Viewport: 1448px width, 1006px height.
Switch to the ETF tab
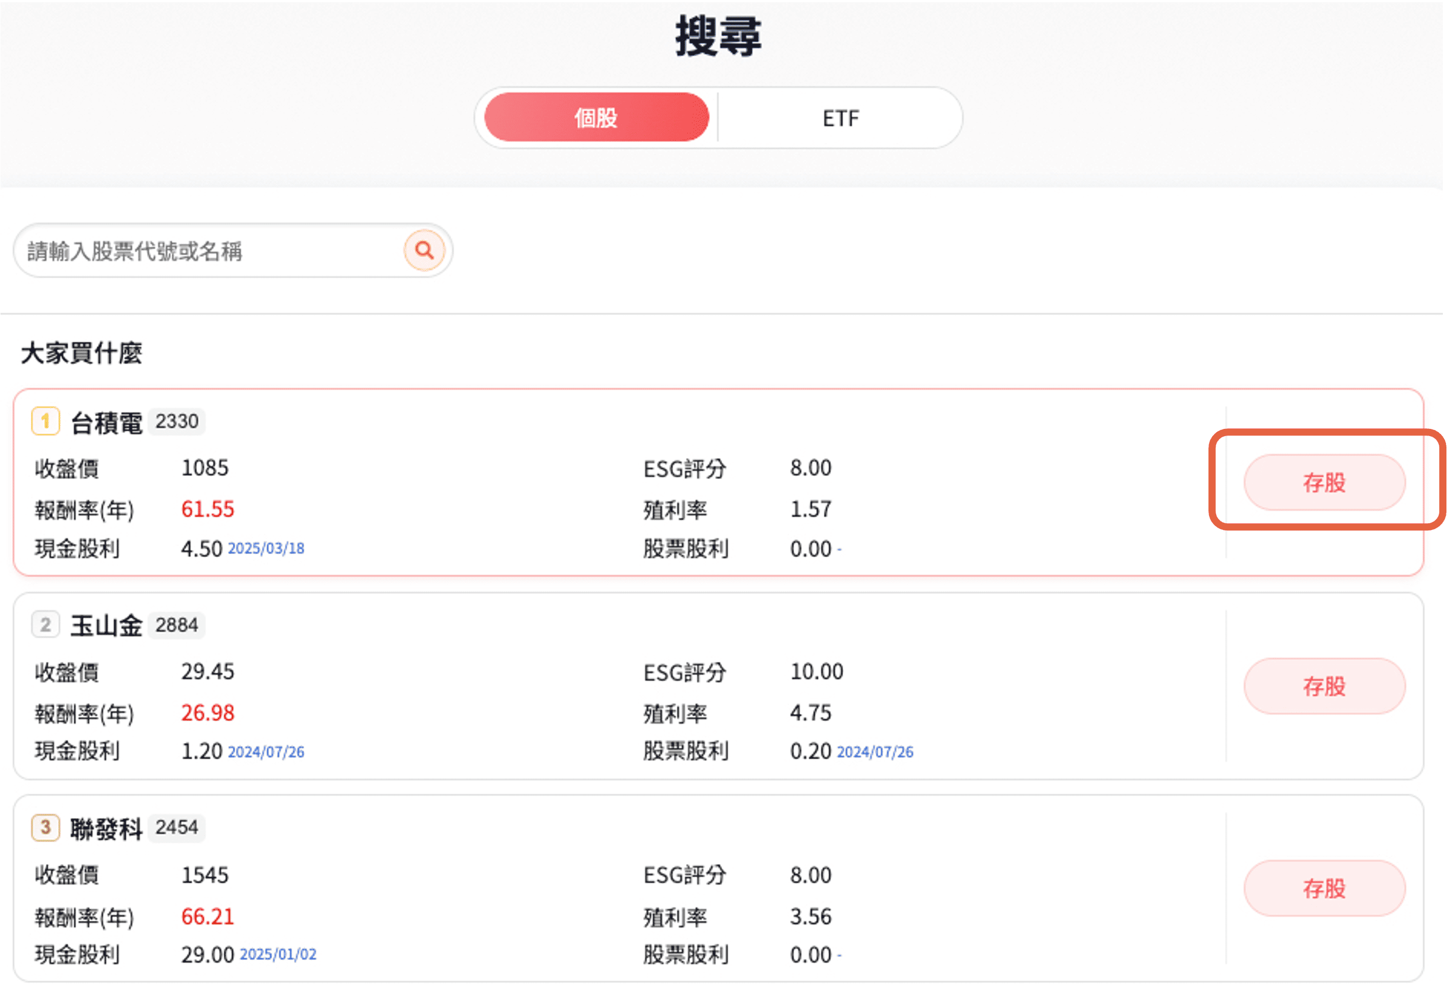[841, 117]
